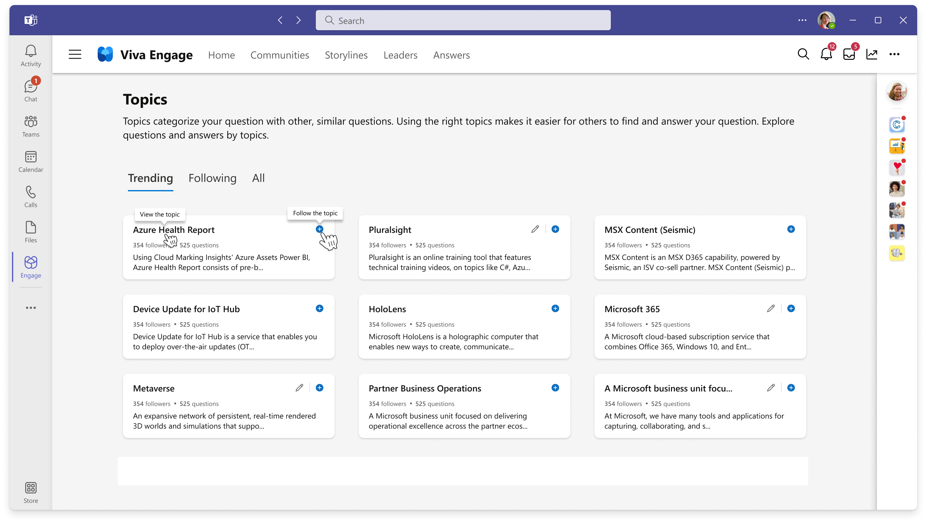View the Azure Health Report topic
926x523 pixels.
pyautogui.click(x=174, y=230)
